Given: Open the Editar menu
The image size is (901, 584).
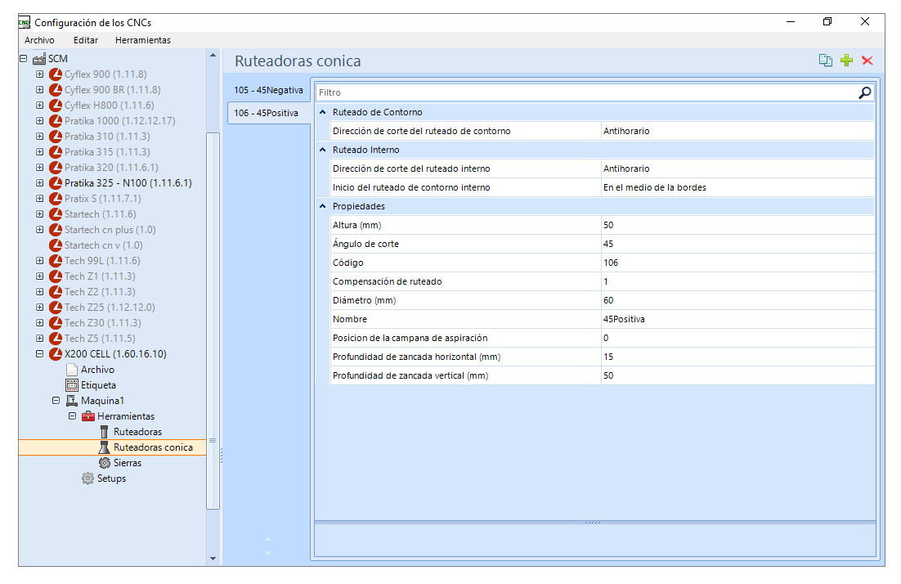Looking at the screenshot, I should pos(86,40).
